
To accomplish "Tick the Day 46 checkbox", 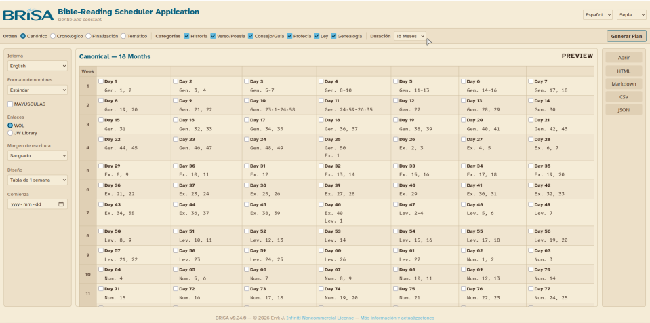I will (321, 204).
